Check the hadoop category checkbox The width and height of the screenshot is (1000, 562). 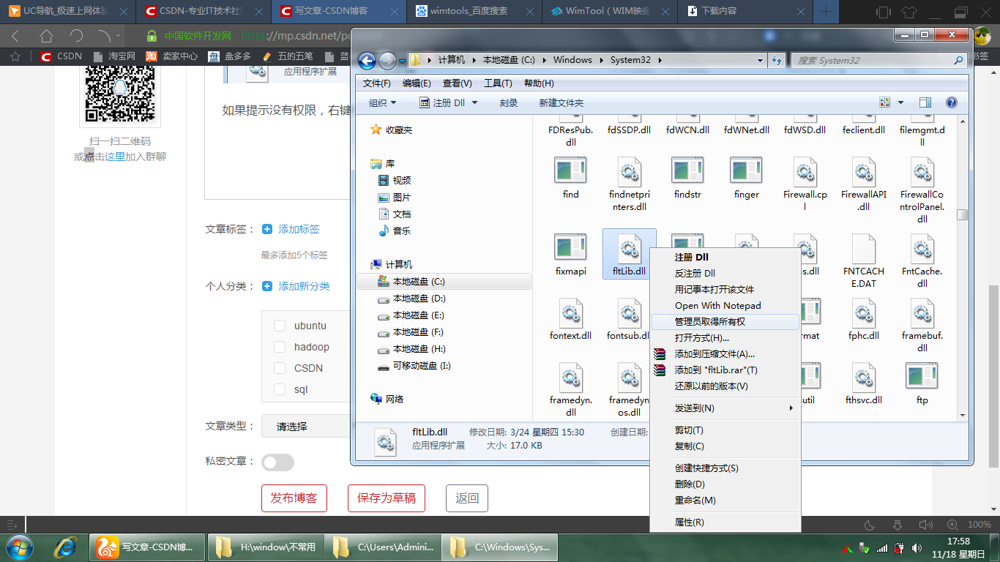pos(280,347)
